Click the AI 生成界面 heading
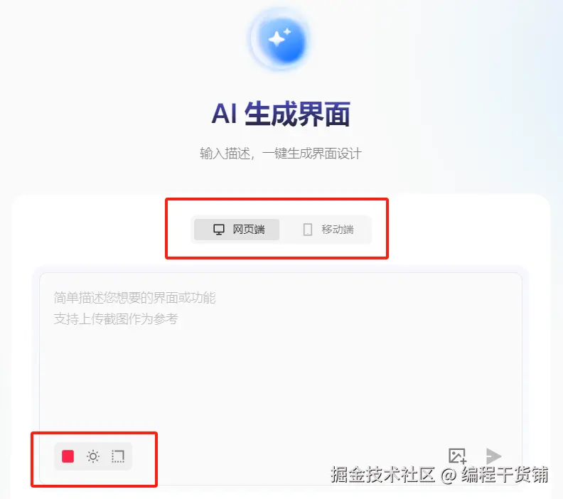 tap(281, 114)
